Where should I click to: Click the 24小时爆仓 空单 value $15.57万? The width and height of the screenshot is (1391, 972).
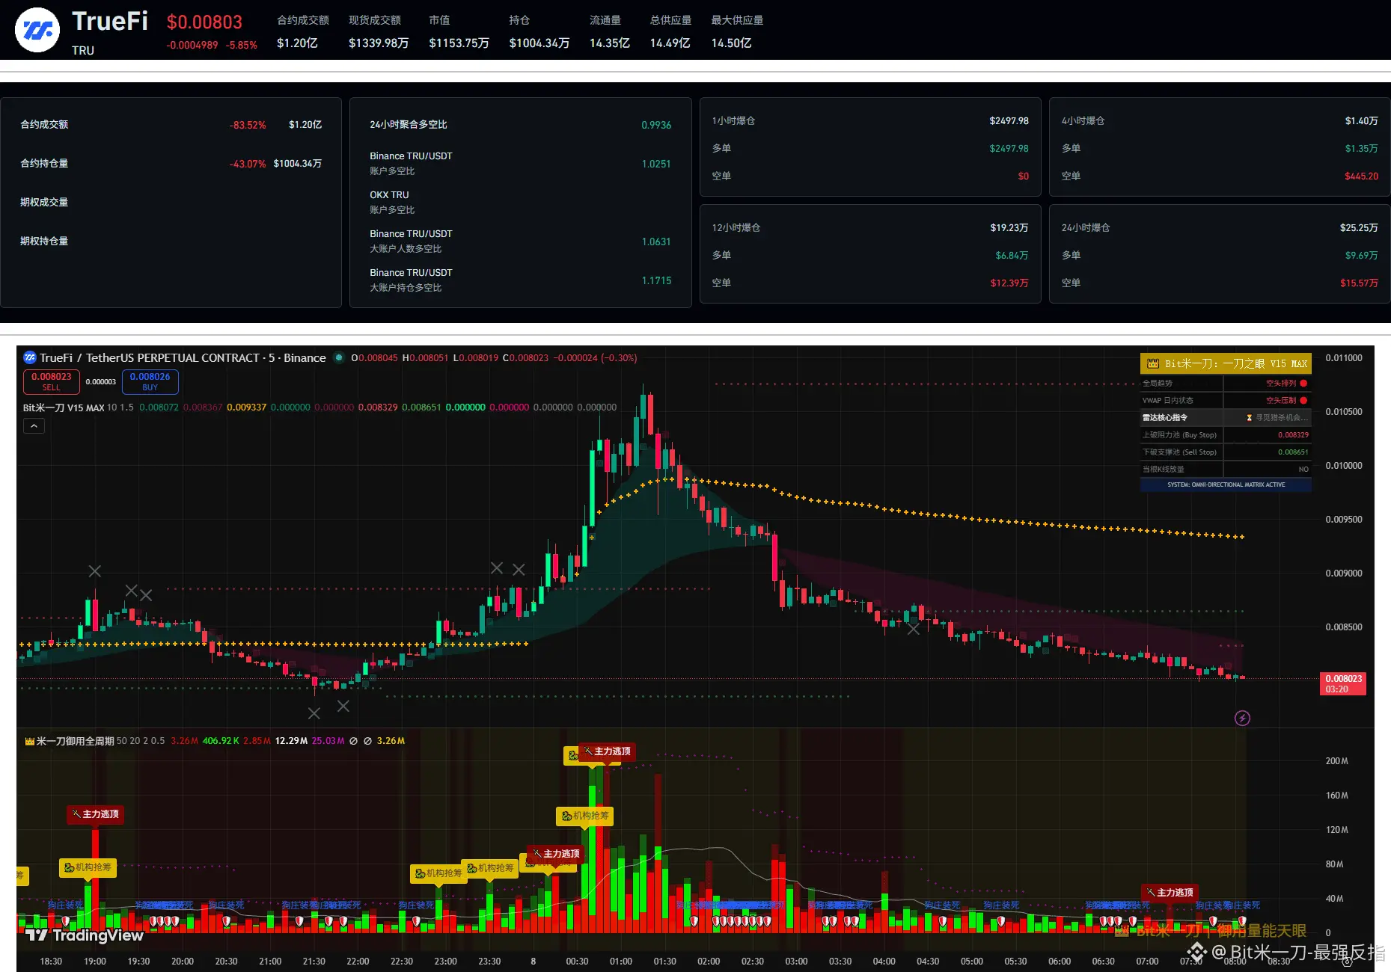1359,283
